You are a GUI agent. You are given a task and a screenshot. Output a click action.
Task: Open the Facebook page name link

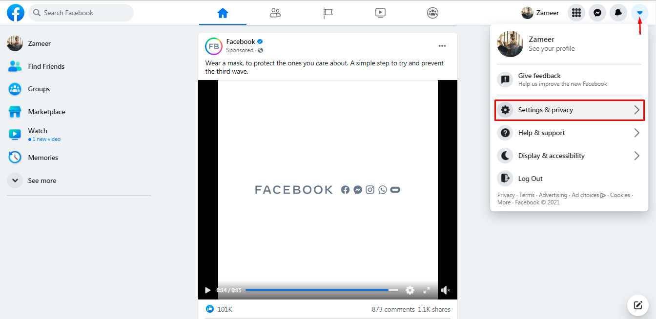pyautogui.click(x=241, y=42)
